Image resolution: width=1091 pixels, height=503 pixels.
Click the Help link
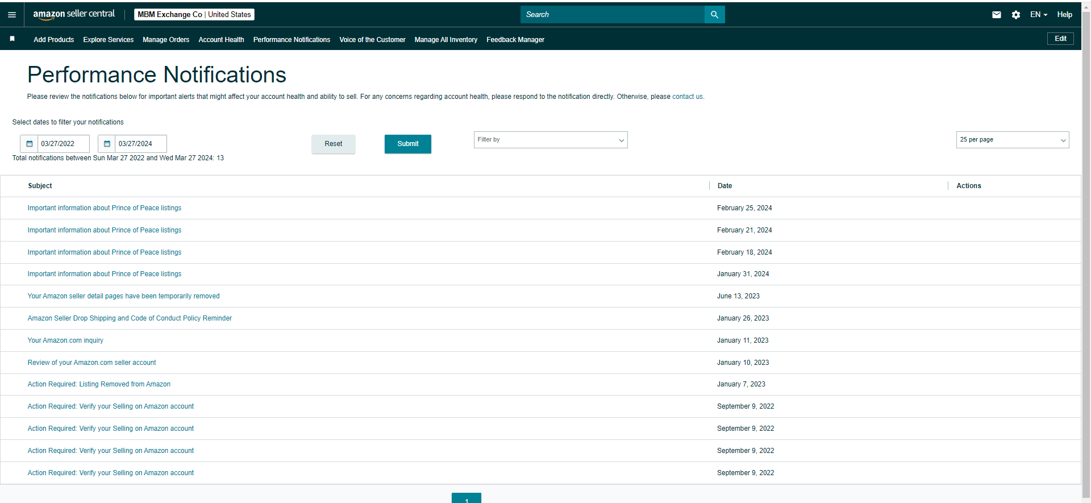(x=1064, y=15)
